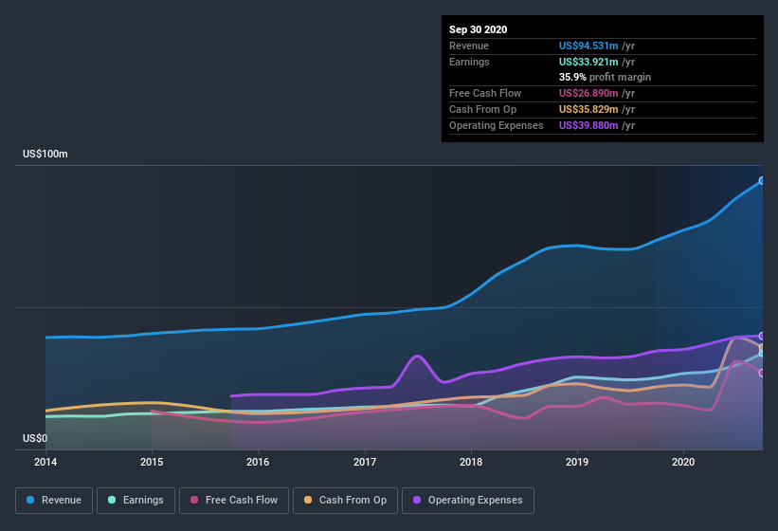Select the 2018 x-axis label
This screenshot has height=531, width=778.
(x=471, y=462)
